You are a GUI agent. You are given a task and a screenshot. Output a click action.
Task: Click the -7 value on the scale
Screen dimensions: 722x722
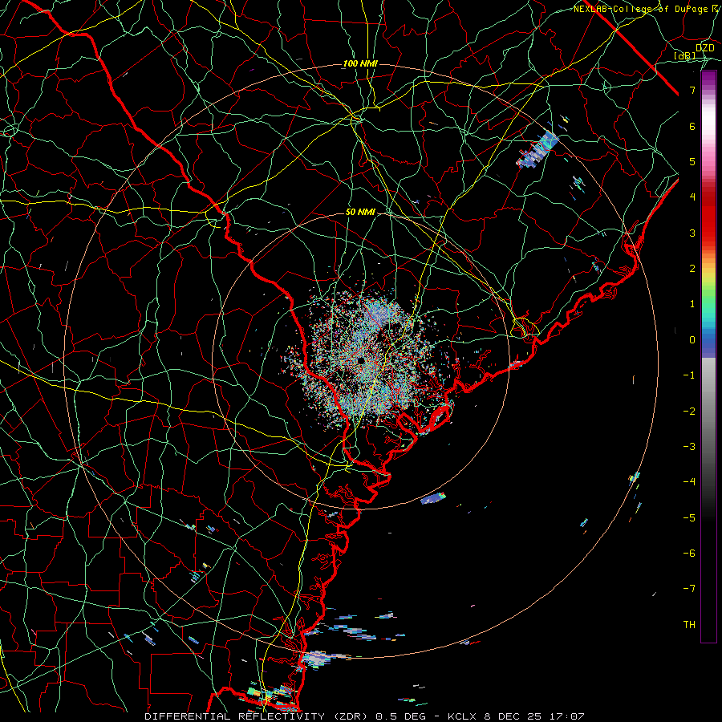point(689,589)
